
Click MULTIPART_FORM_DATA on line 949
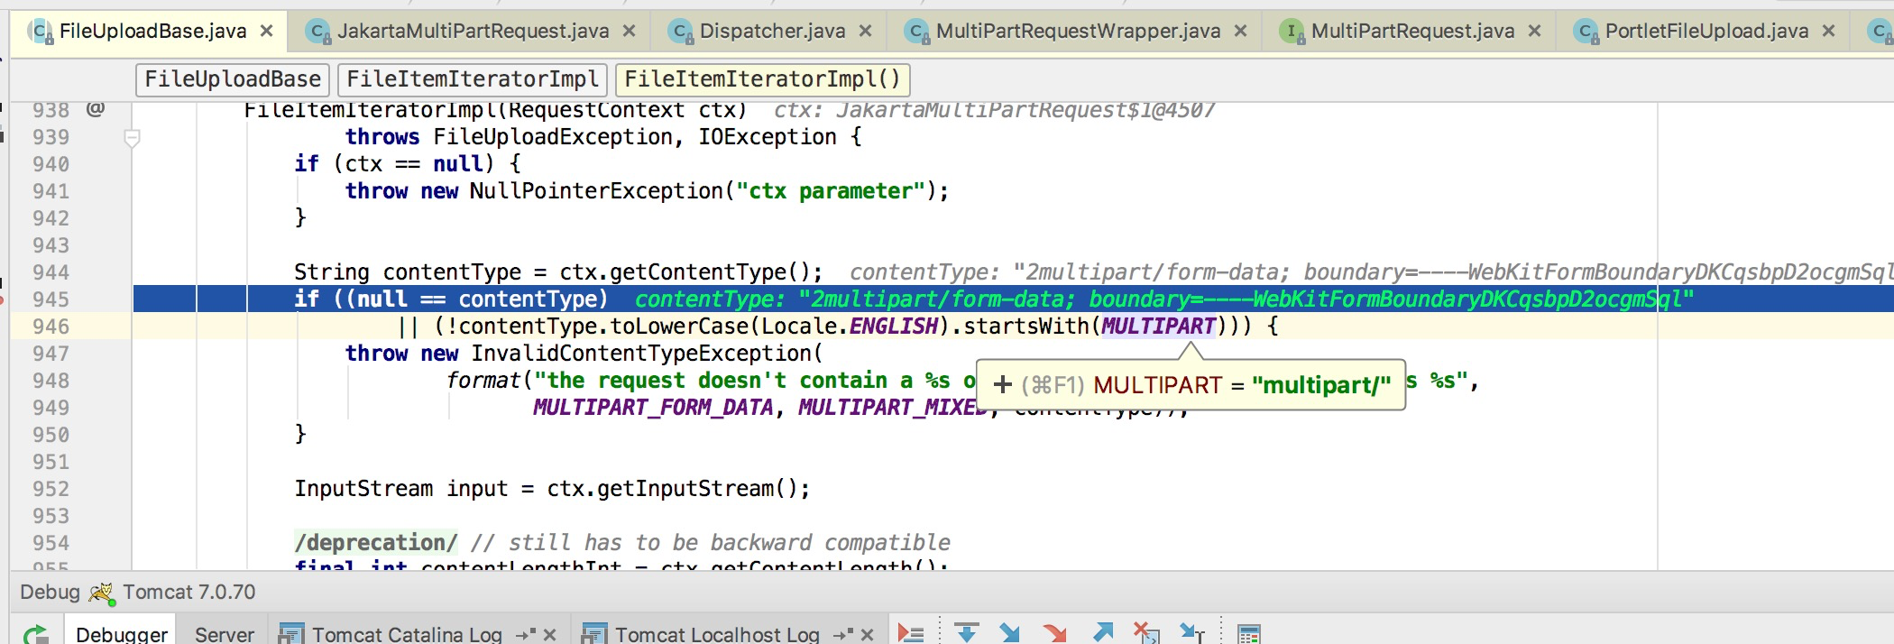pyautogui.click(x=653, y=408)
